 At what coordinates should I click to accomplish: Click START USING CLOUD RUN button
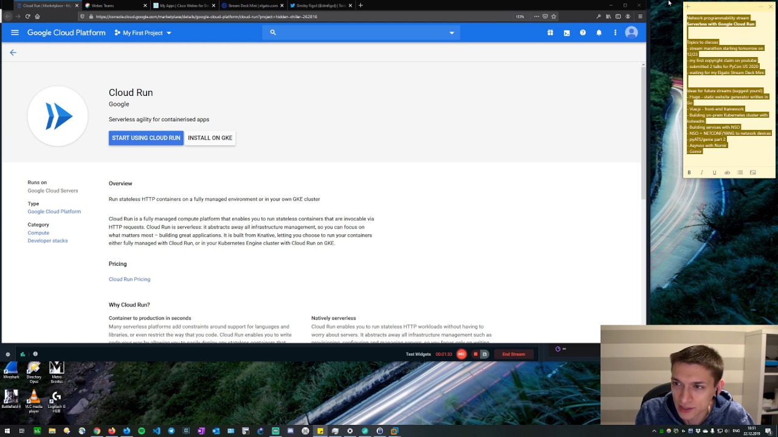(x=146, y=138)
